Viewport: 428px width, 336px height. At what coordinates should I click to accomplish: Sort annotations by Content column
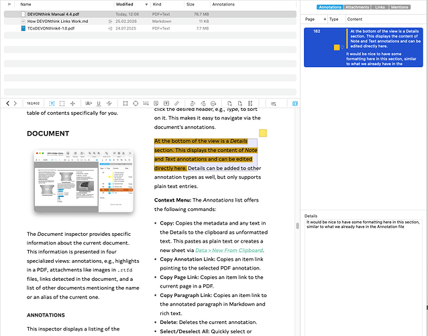point(355,19)
